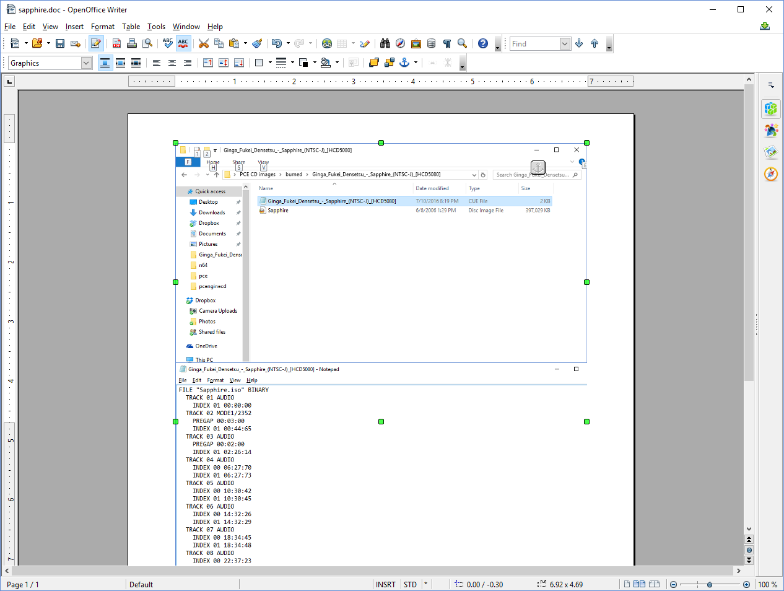
Task: Open the Gallery picture icon in the toolbar
Action: point(416,43)
